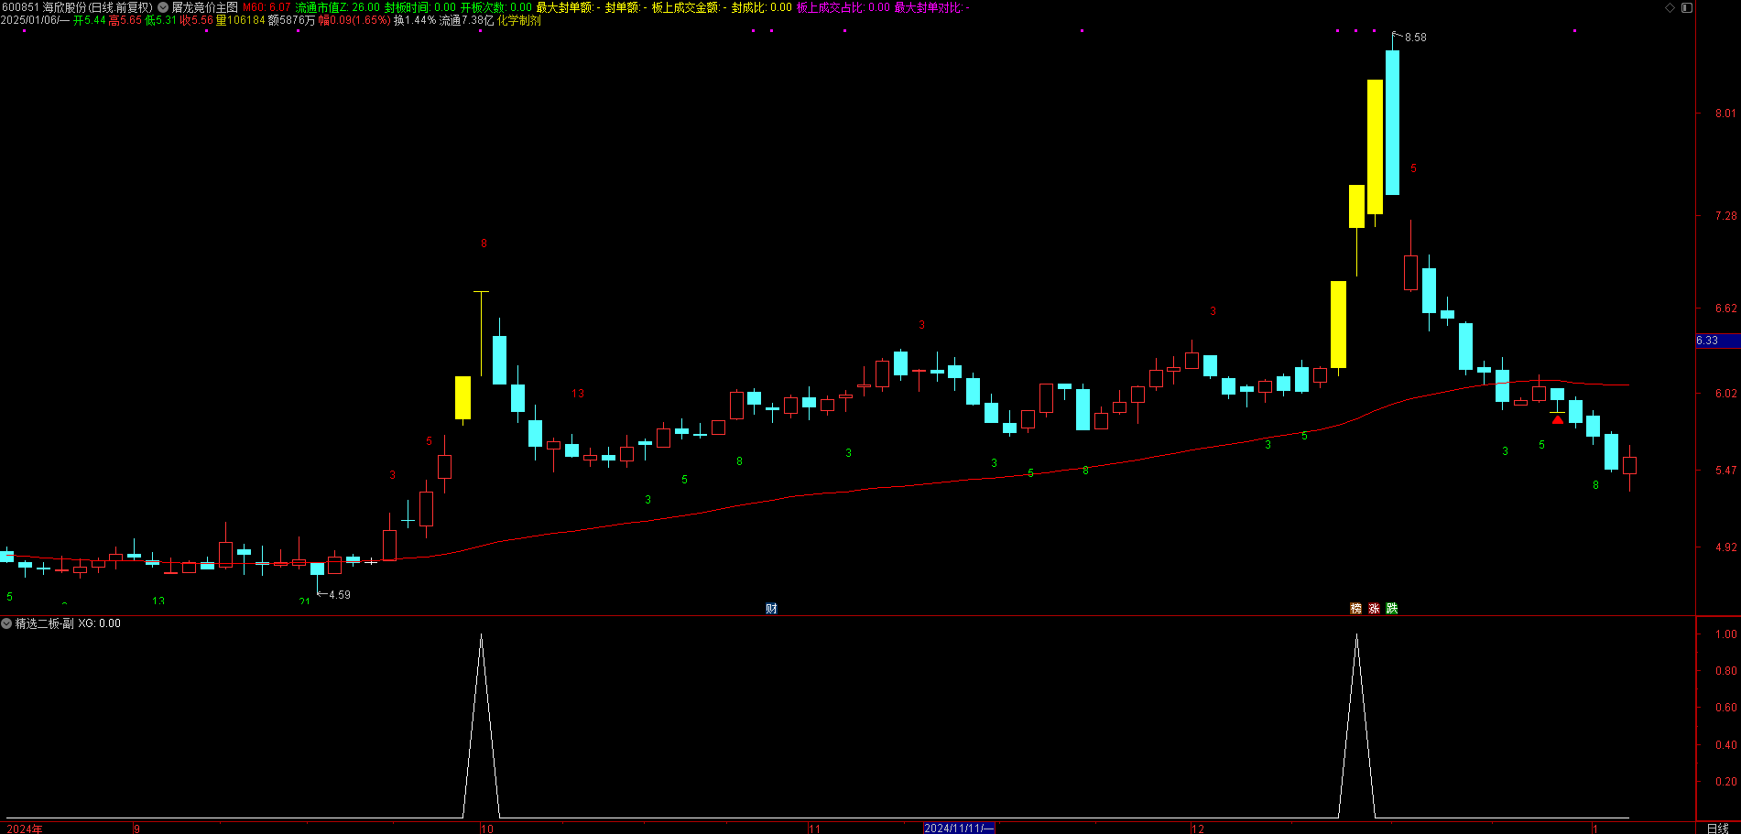
Task: Click the 最大封单对比 readout in magenta
Action: click(x=931, y=7)
